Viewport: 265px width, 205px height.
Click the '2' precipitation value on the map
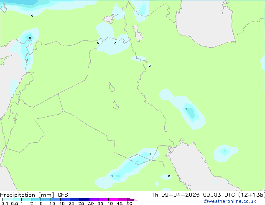[30, 38]
